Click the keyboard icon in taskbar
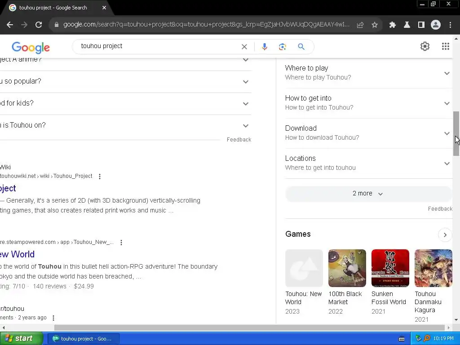This screenshot has width=460, height=345. [402, 339]
